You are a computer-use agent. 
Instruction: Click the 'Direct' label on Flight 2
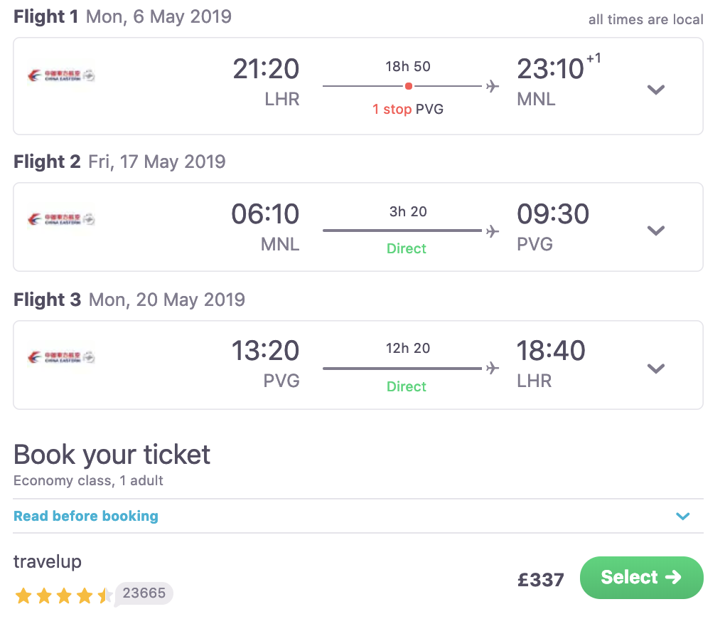(407, 248)
